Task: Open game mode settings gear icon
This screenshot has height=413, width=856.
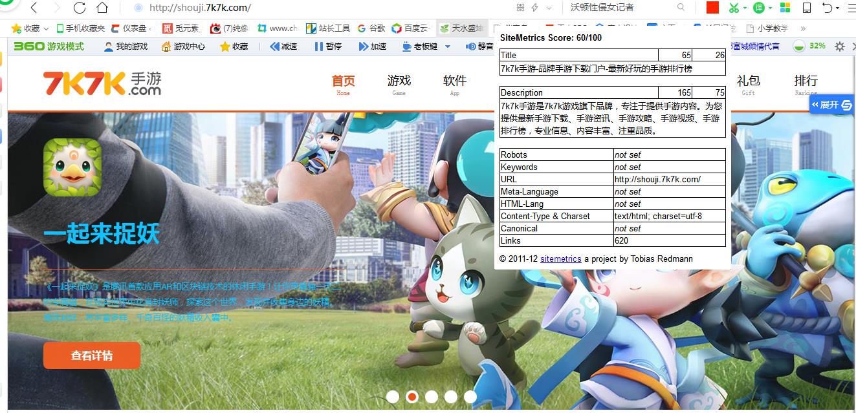Action: (x=840, y=47)
